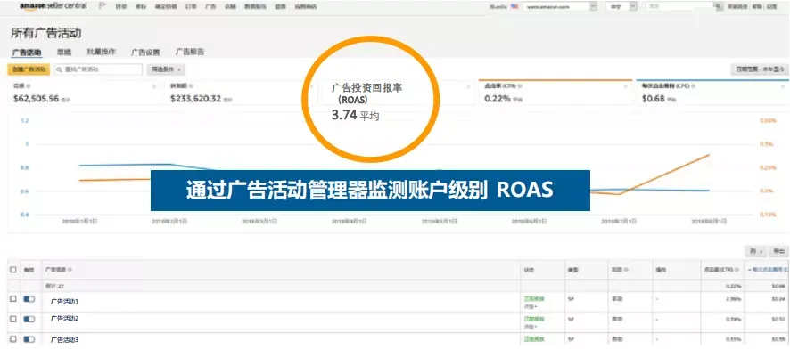Open the 广告活动1 campaign link

(x=64, y=301)
